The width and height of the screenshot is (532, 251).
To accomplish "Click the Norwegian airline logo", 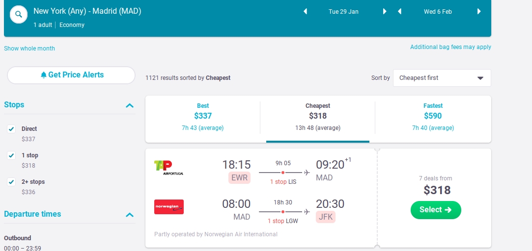I will (169, 206).
